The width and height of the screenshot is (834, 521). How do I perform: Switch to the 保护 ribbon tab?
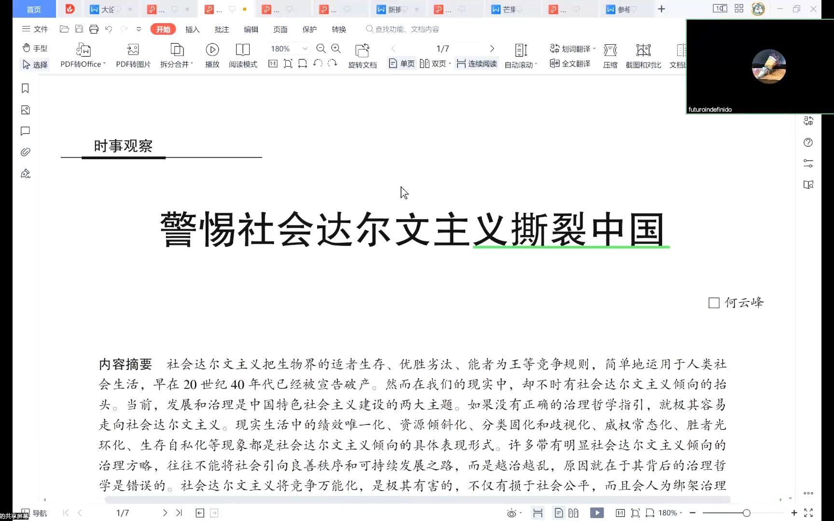310,29
